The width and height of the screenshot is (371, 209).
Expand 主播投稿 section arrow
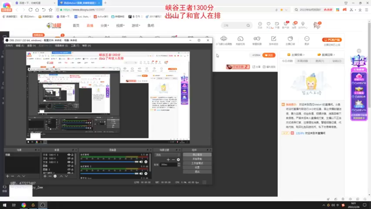pyautogui.click(x=304, y=55)
